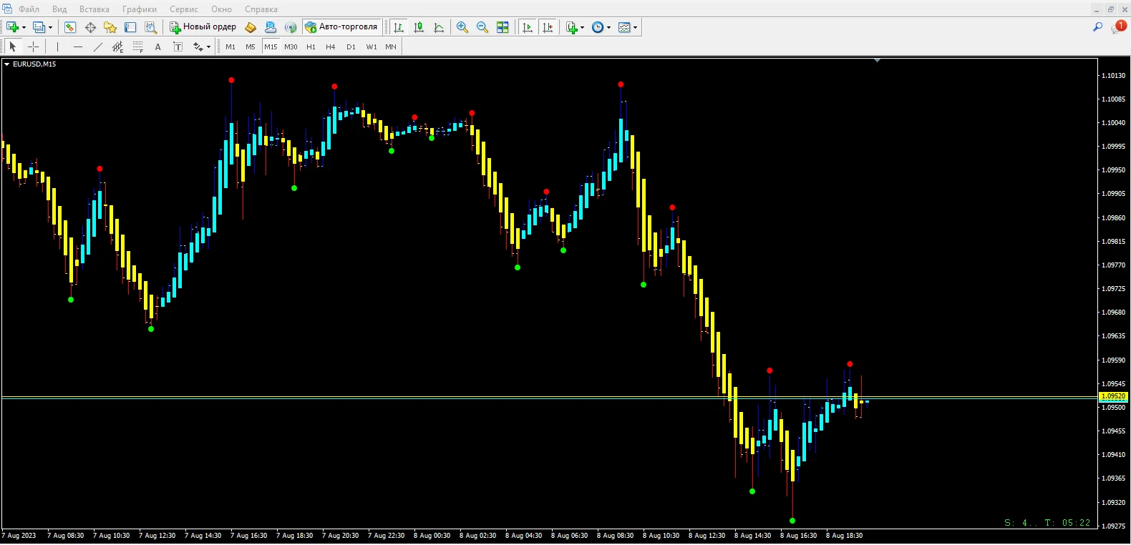Toggle the Авто-торговля button
This screenshot has height=545, width=1131.
[341, 27]
